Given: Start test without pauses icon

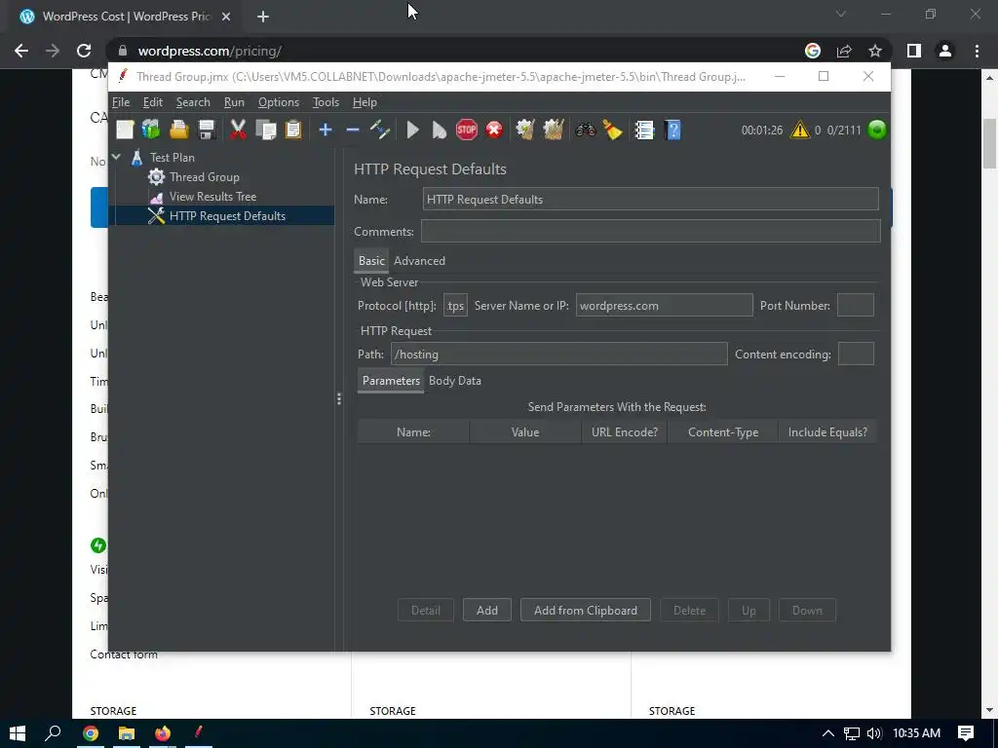Looking at the screenshot, I should [x=440, y=130].
